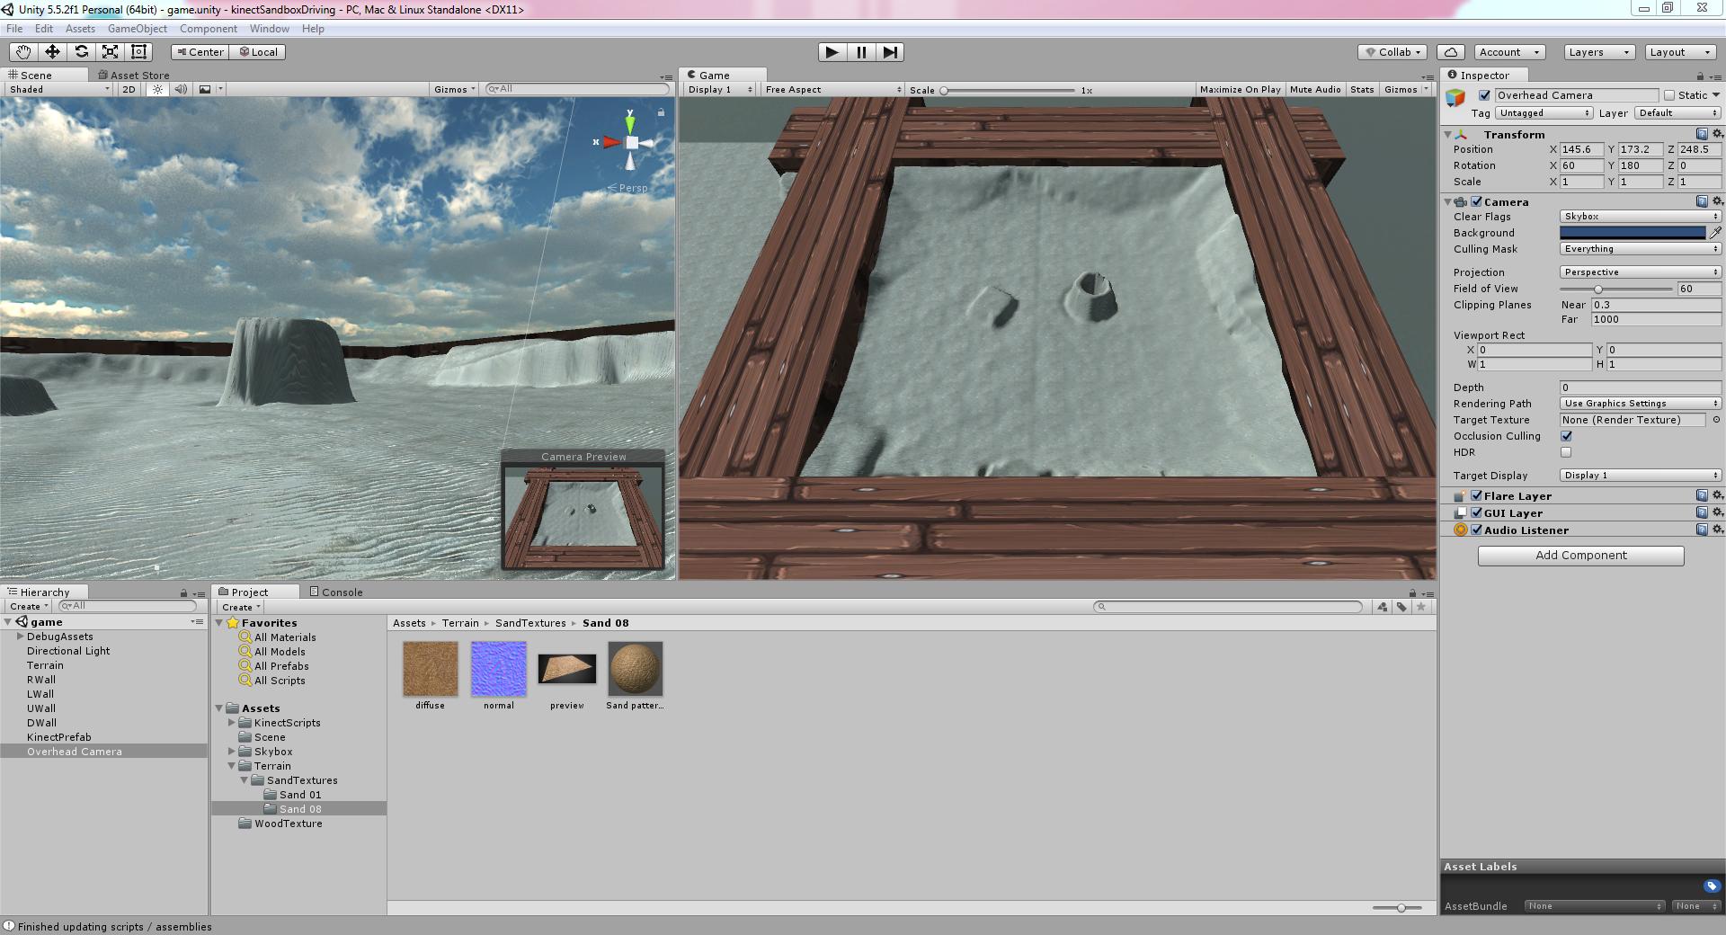Open Projection dropdown
This screenshot has width=1726, height=935.
pyautogui.click(x=1640, y=272)
